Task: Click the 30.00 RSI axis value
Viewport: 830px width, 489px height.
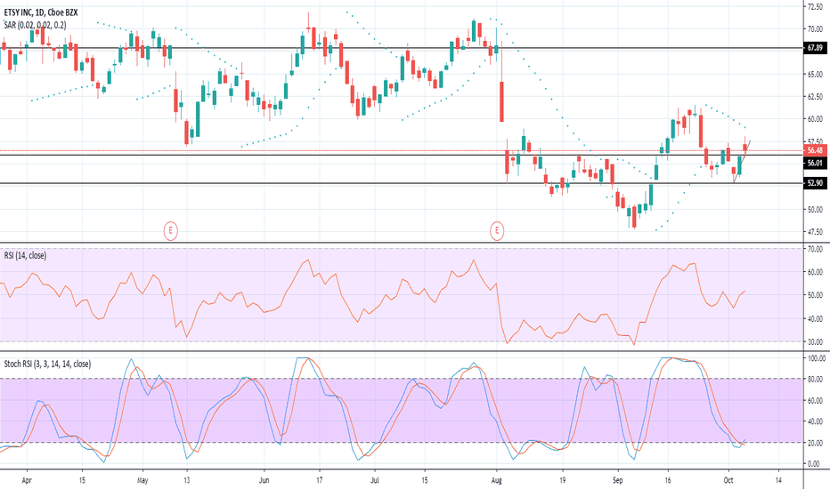Action: 815,342
